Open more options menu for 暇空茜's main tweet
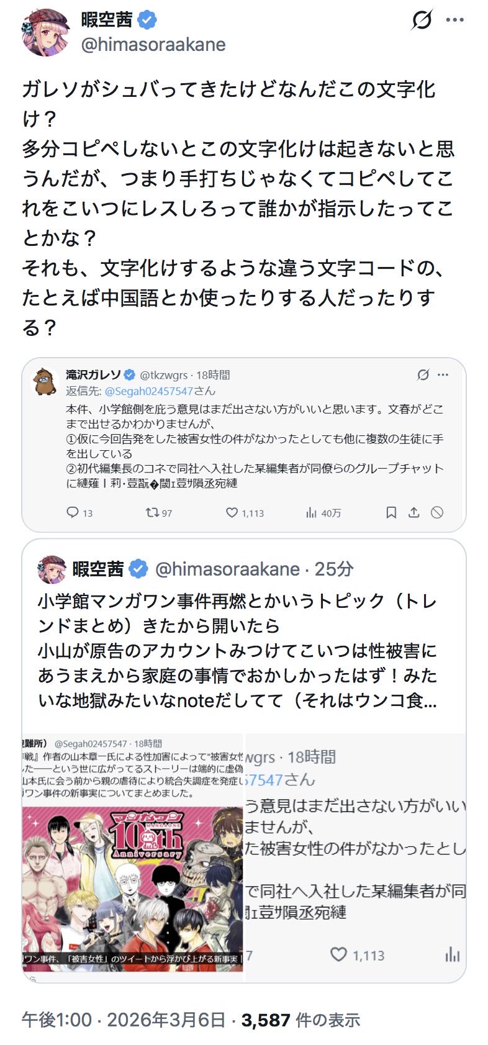Screen dimensions: 488x1045 (x=455, y=20)
